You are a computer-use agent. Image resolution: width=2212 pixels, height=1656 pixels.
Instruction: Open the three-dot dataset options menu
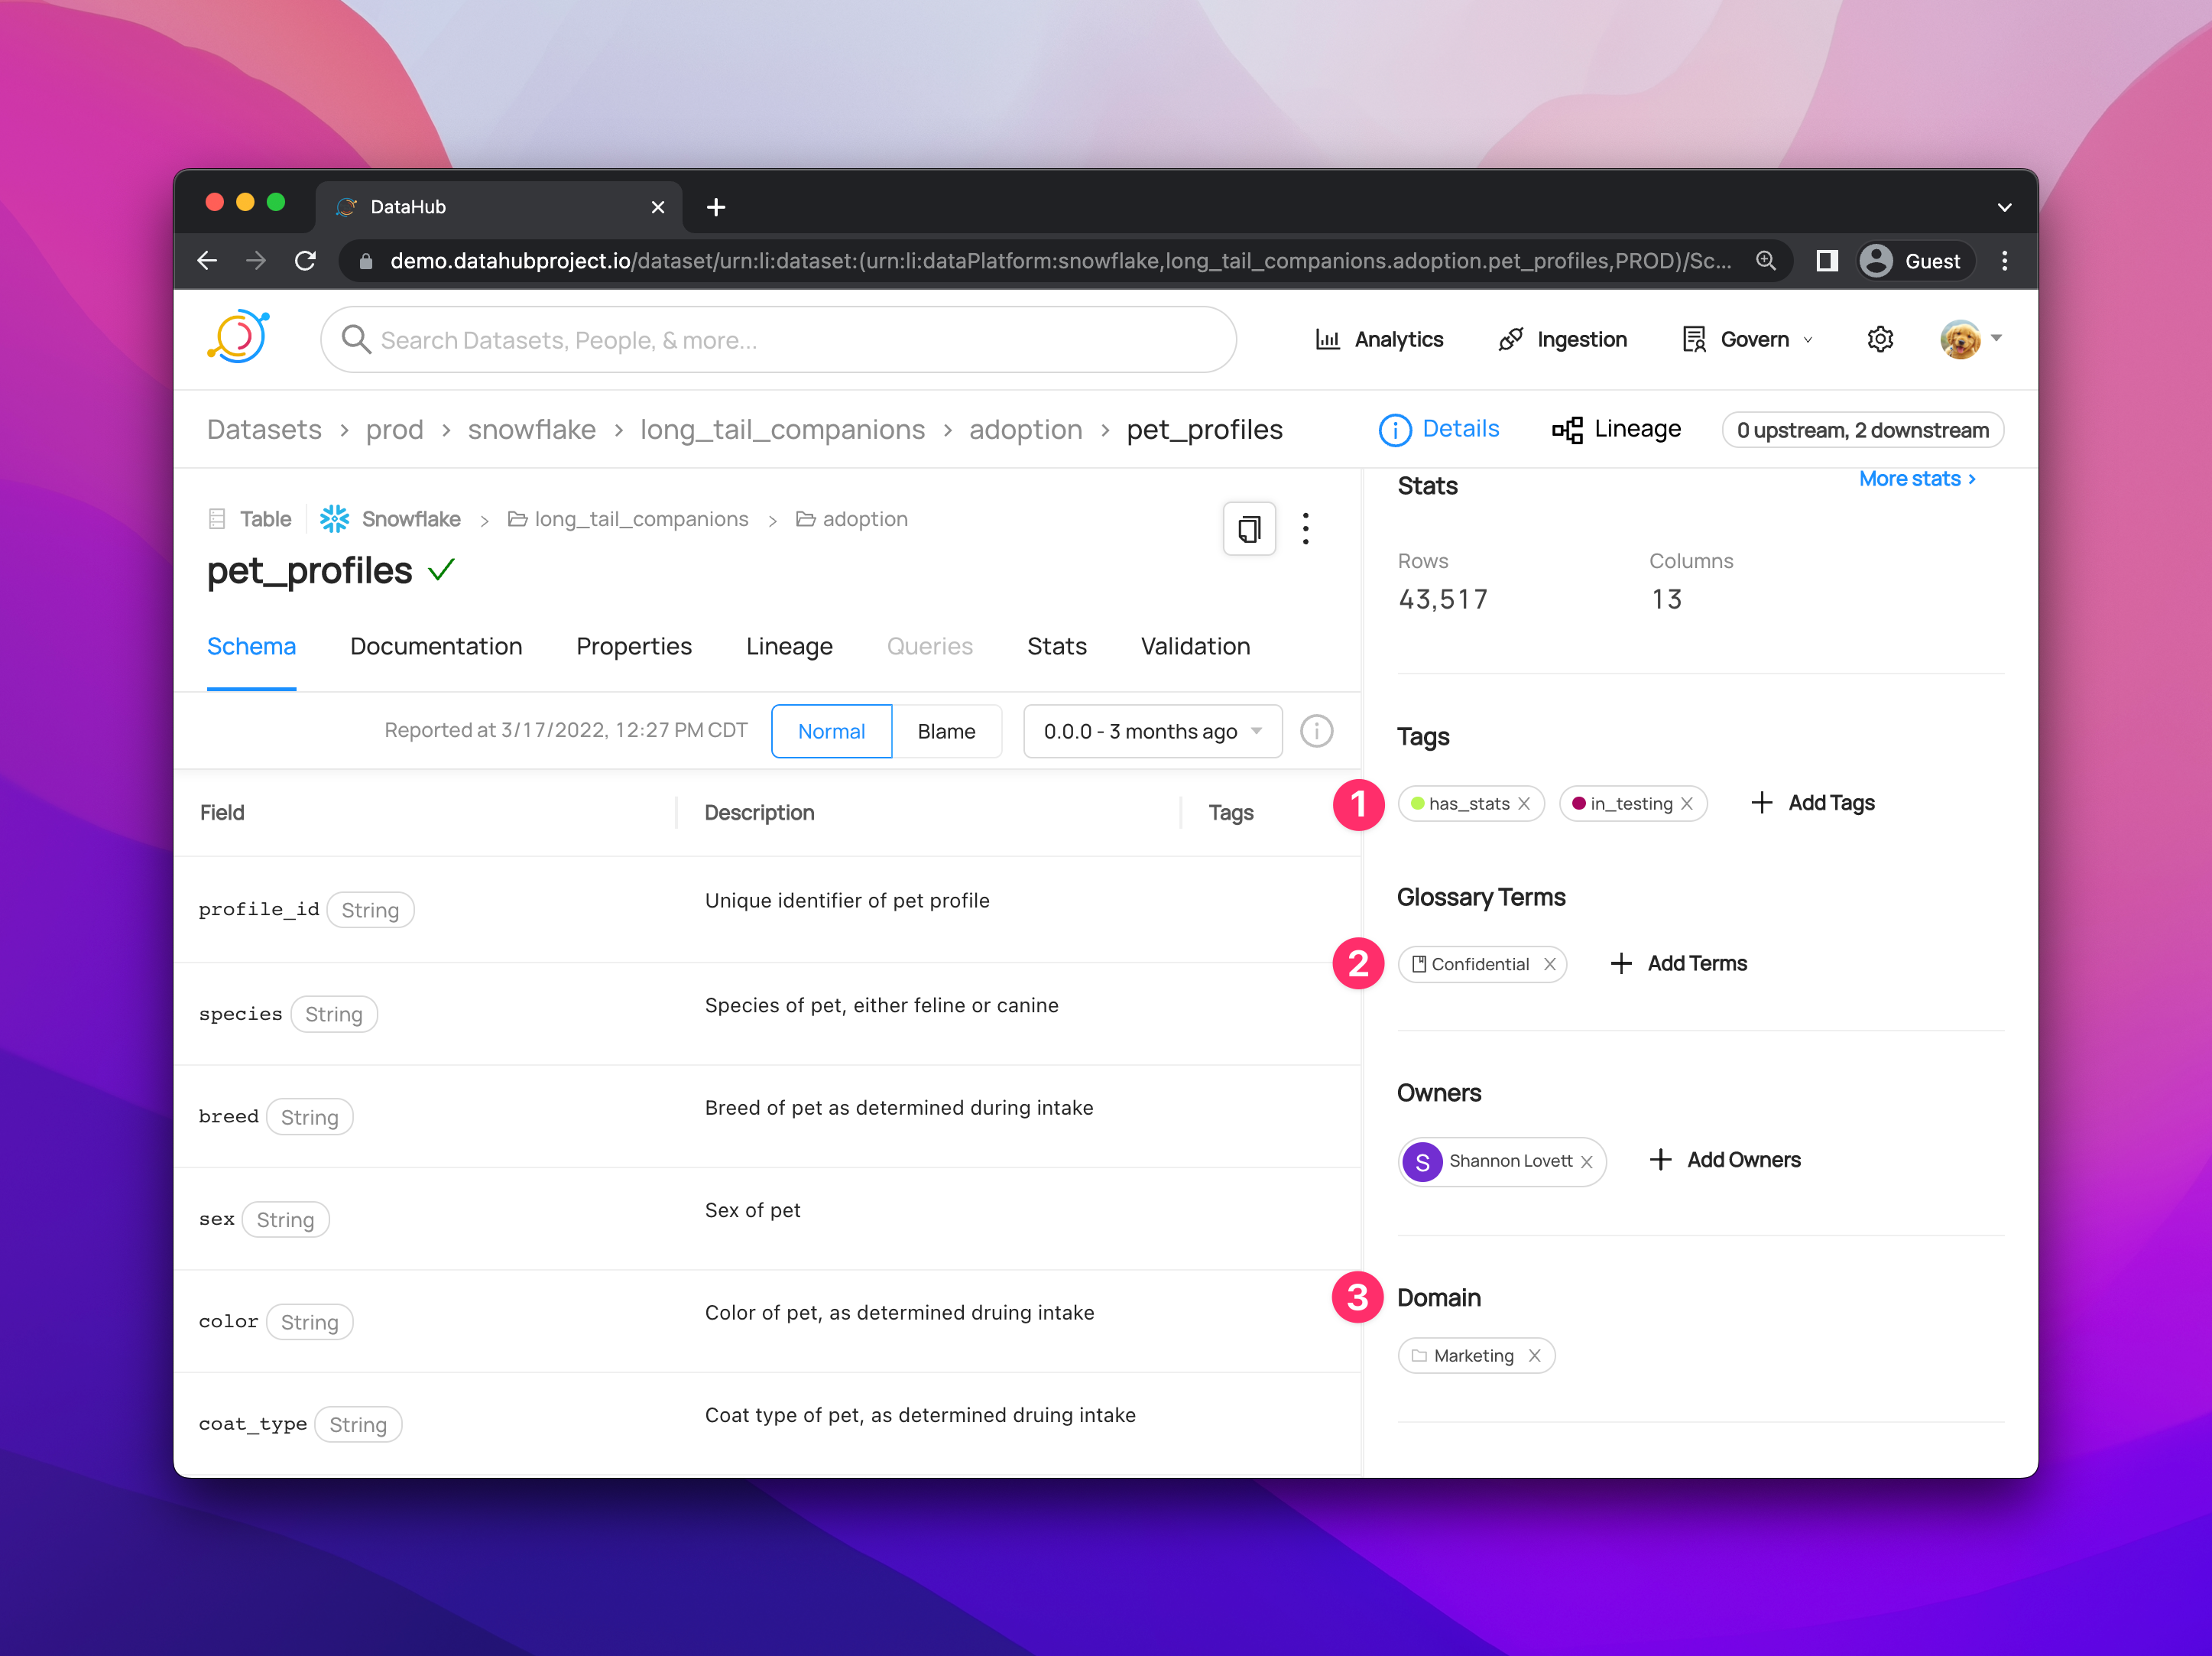coord(1305,528)
